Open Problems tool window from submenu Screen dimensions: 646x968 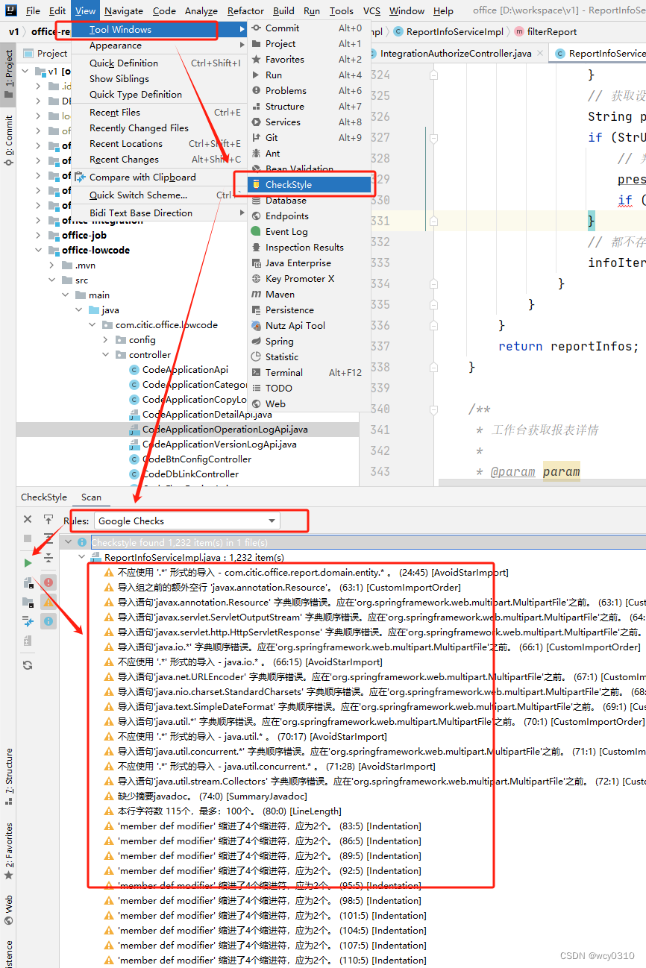tap(310, 91)
